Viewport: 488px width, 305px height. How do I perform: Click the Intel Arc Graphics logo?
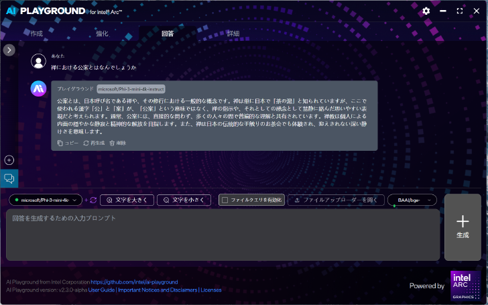[x=466, y=286]
